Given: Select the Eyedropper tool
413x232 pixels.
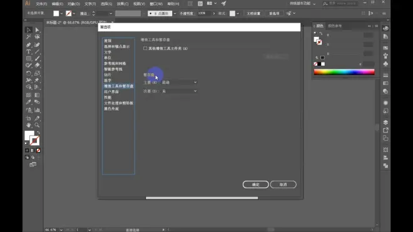Looking at the screenshot, I should click(x=28, y=102).
